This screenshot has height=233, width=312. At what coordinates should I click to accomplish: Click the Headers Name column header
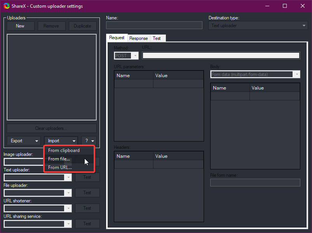(134, 156)
